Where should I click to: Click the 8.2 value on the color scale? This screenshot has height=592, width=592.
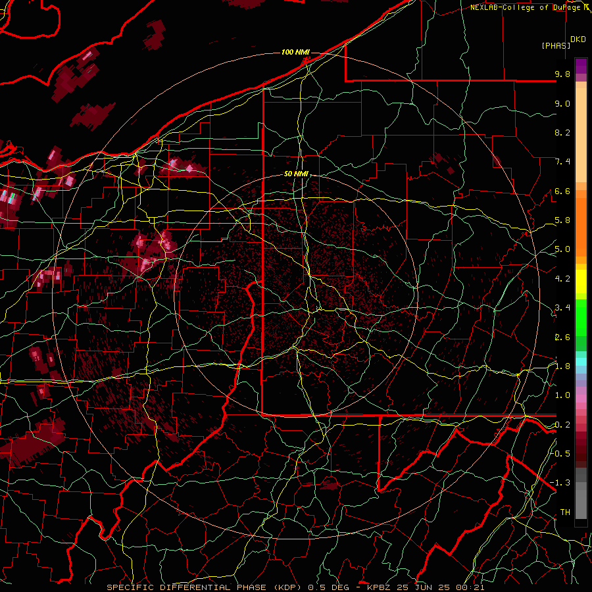(x=562, y=132)
